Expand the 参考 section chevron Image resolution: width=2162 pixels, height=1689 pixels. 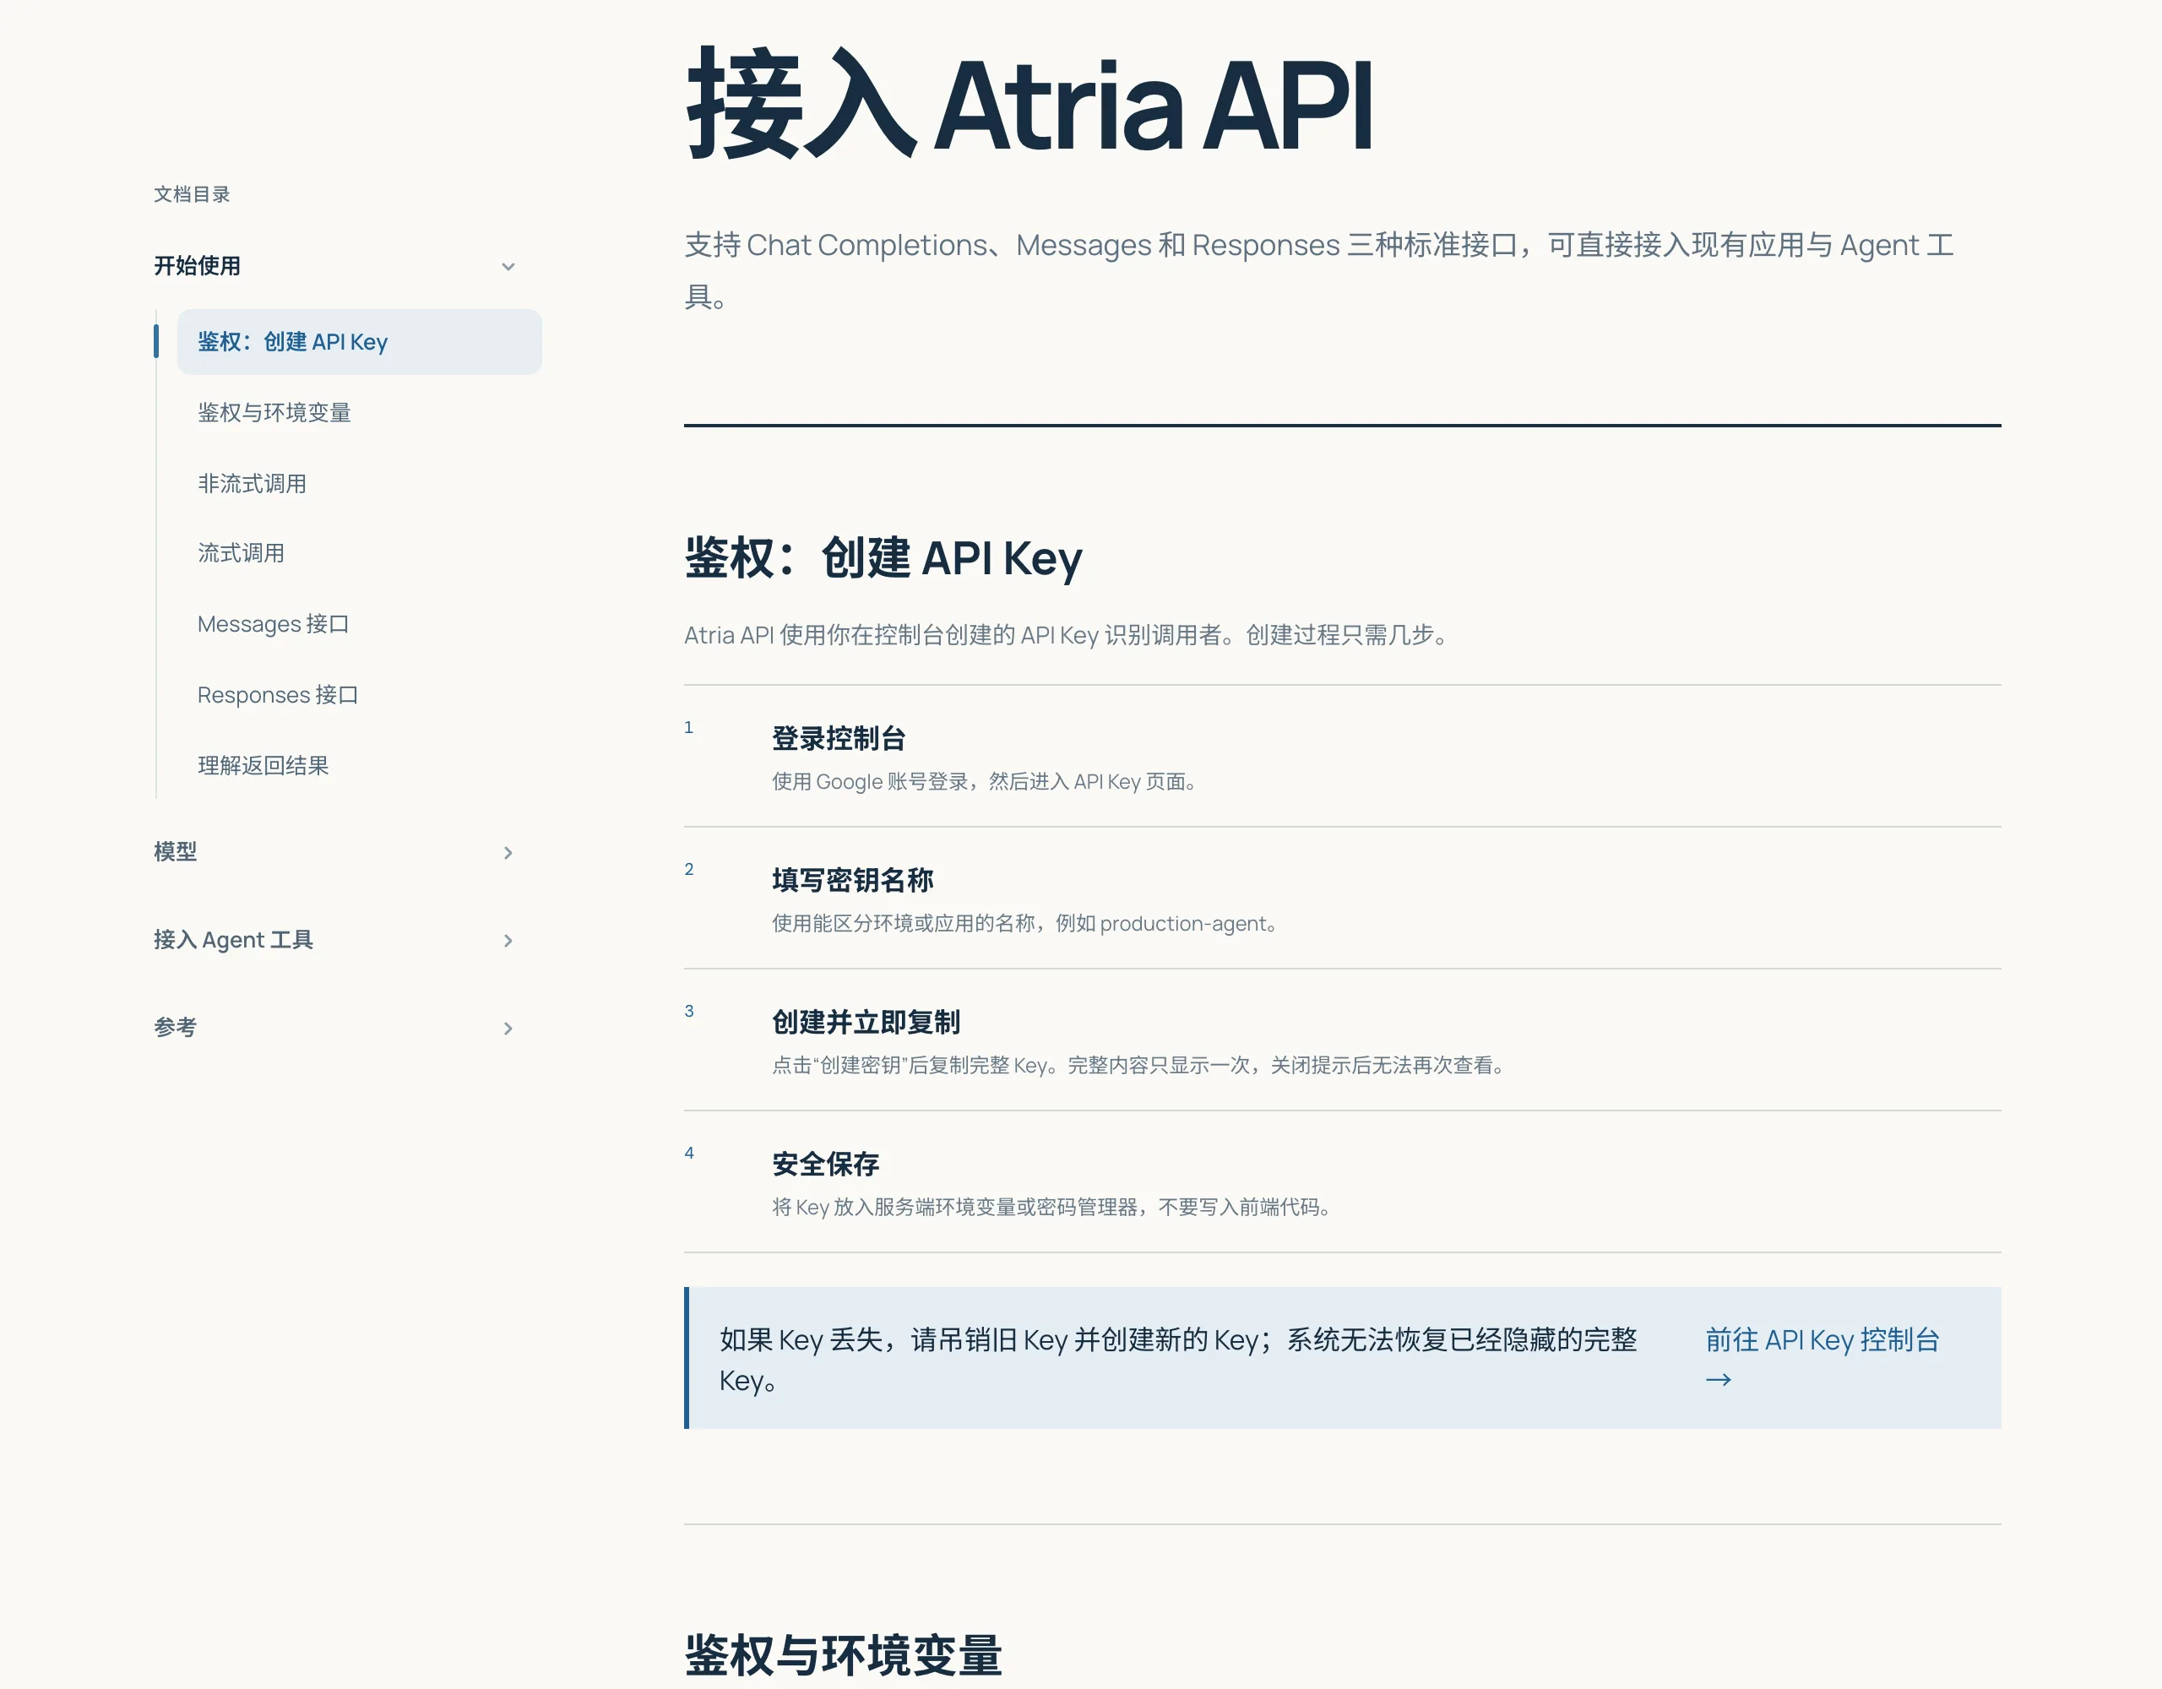click(x=508, y=1028)
